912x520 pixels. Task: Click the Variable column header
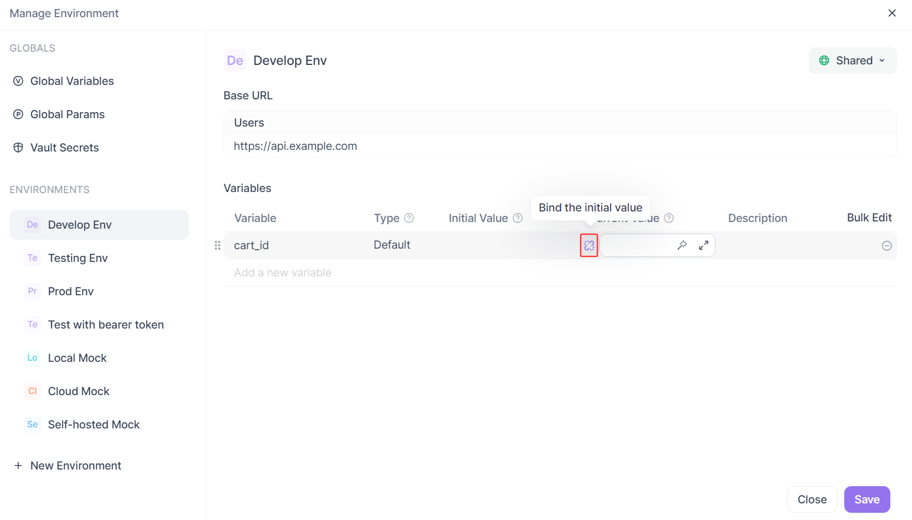[x=255, y=218]
